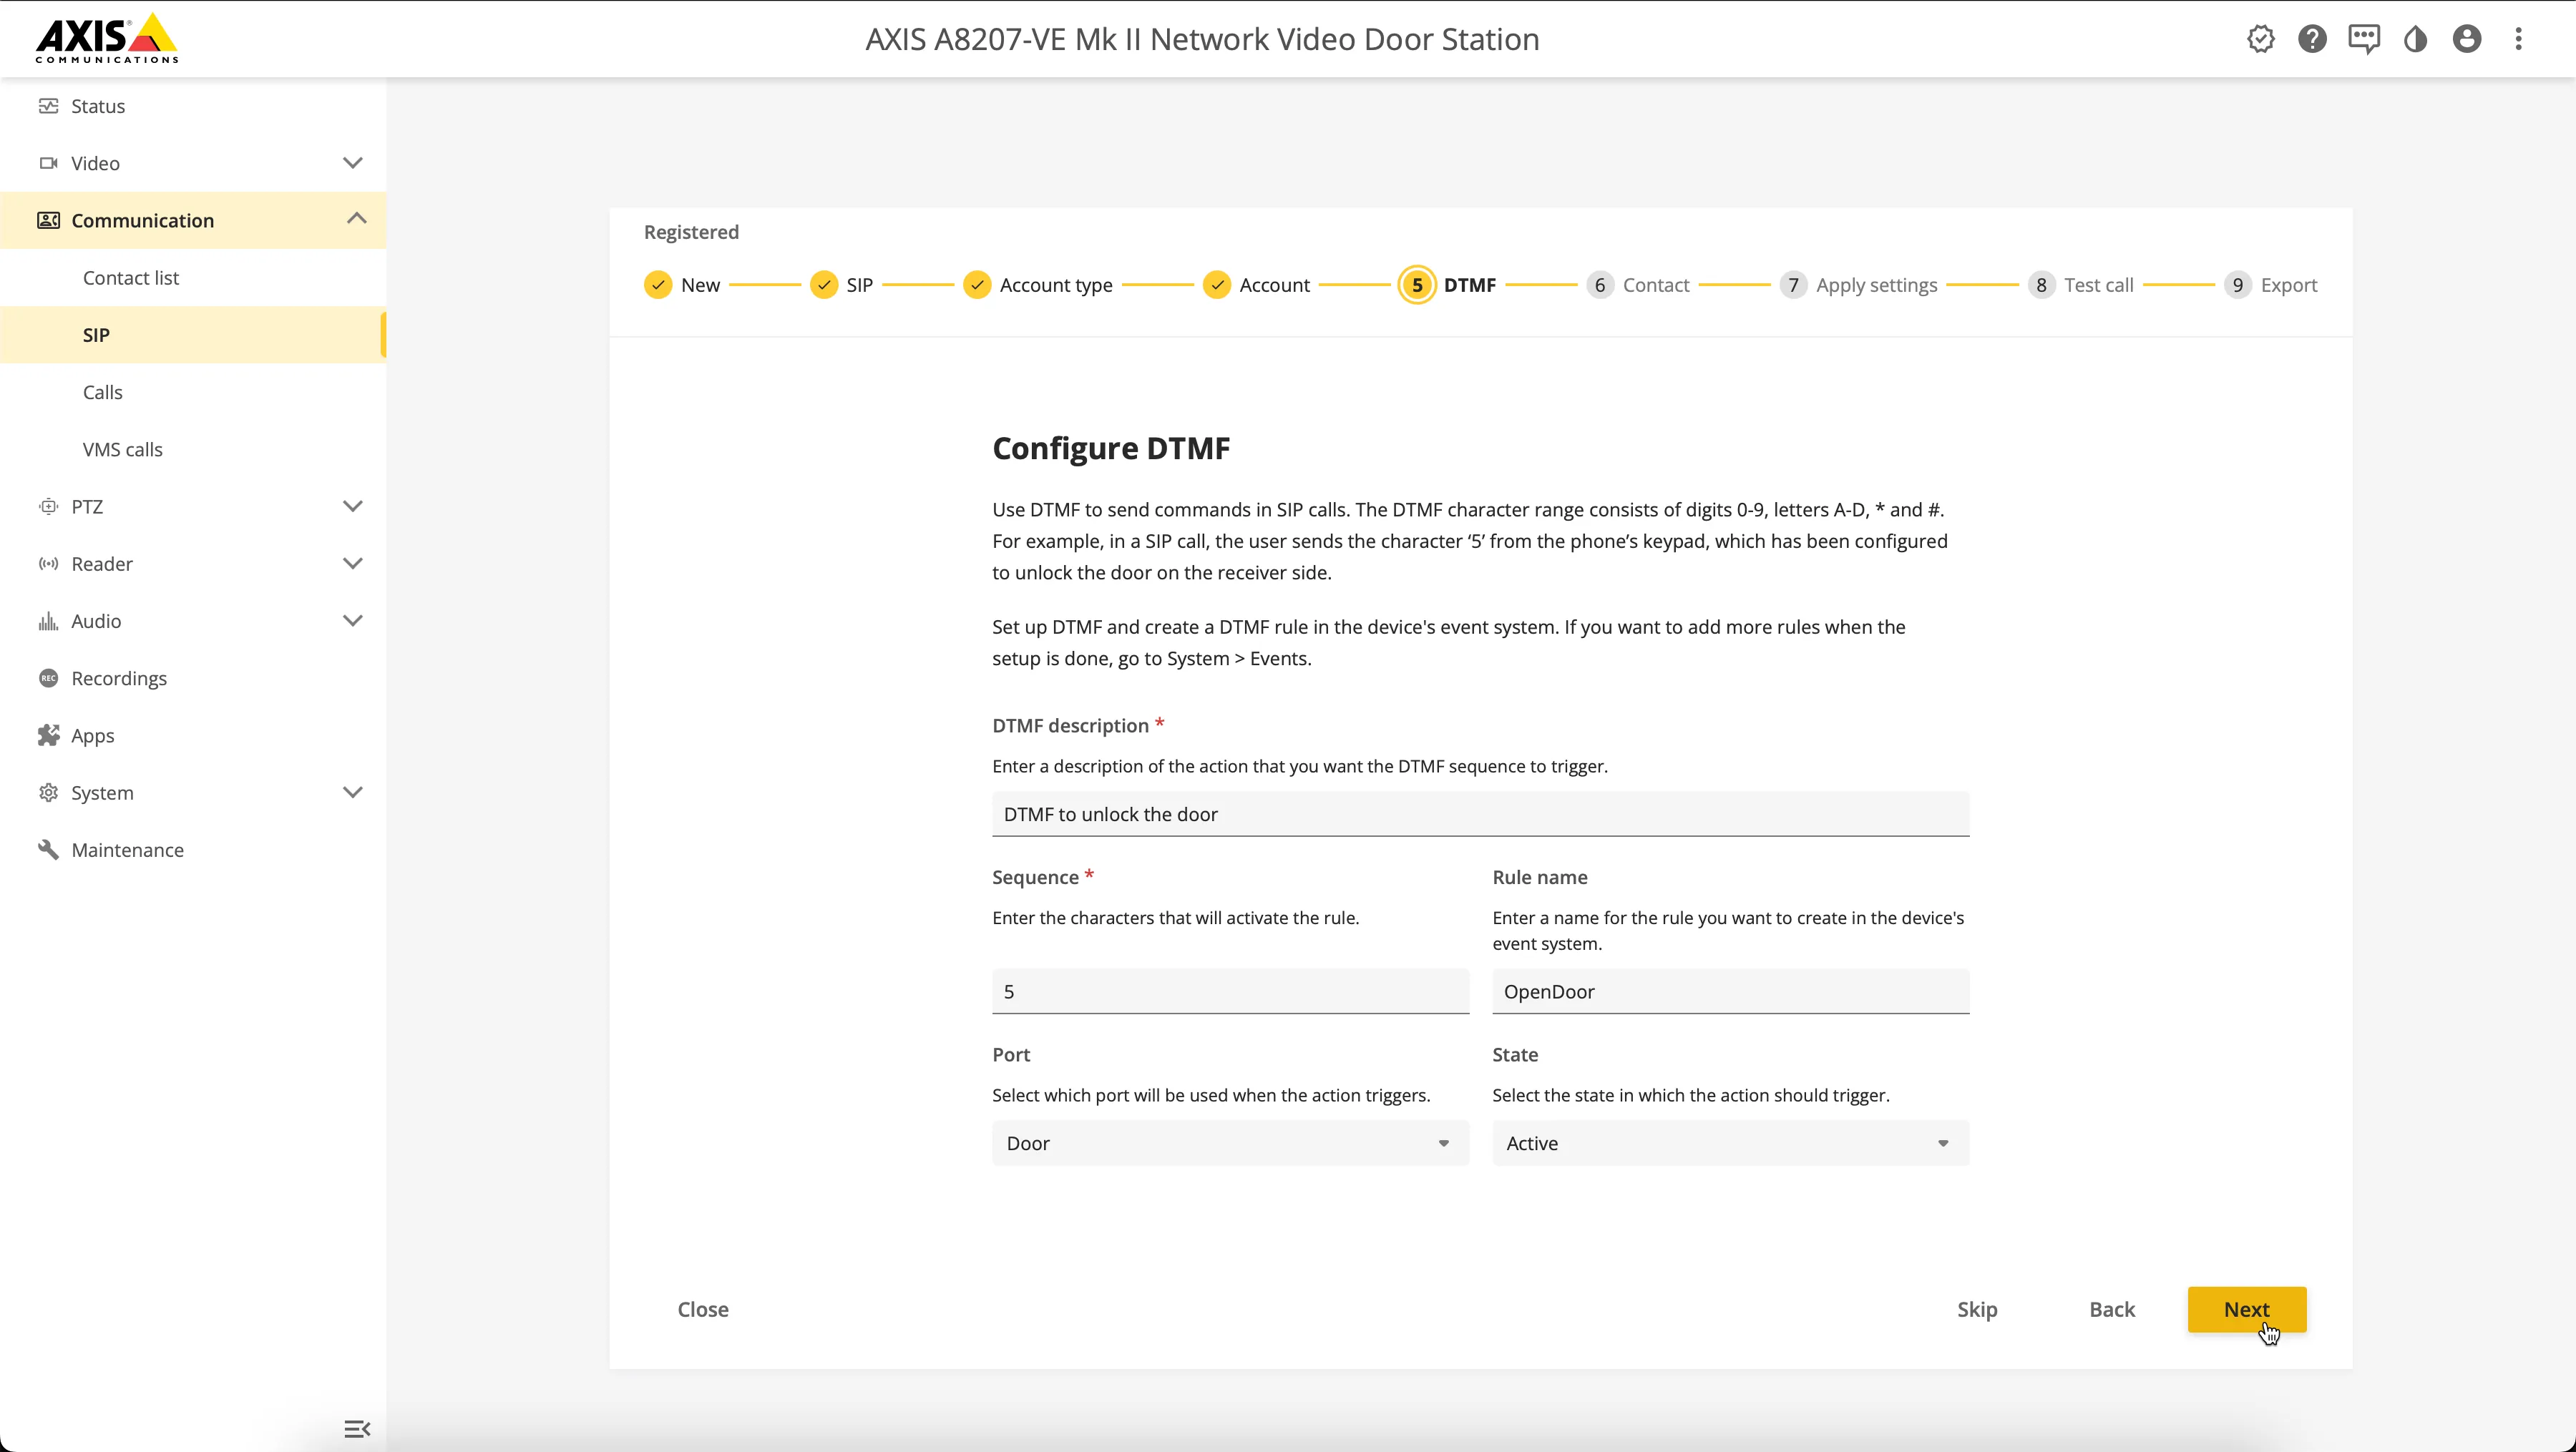Select the SIP sidebar item
This screenshot has width=2576, height=1452.
[x=193, y=335]
